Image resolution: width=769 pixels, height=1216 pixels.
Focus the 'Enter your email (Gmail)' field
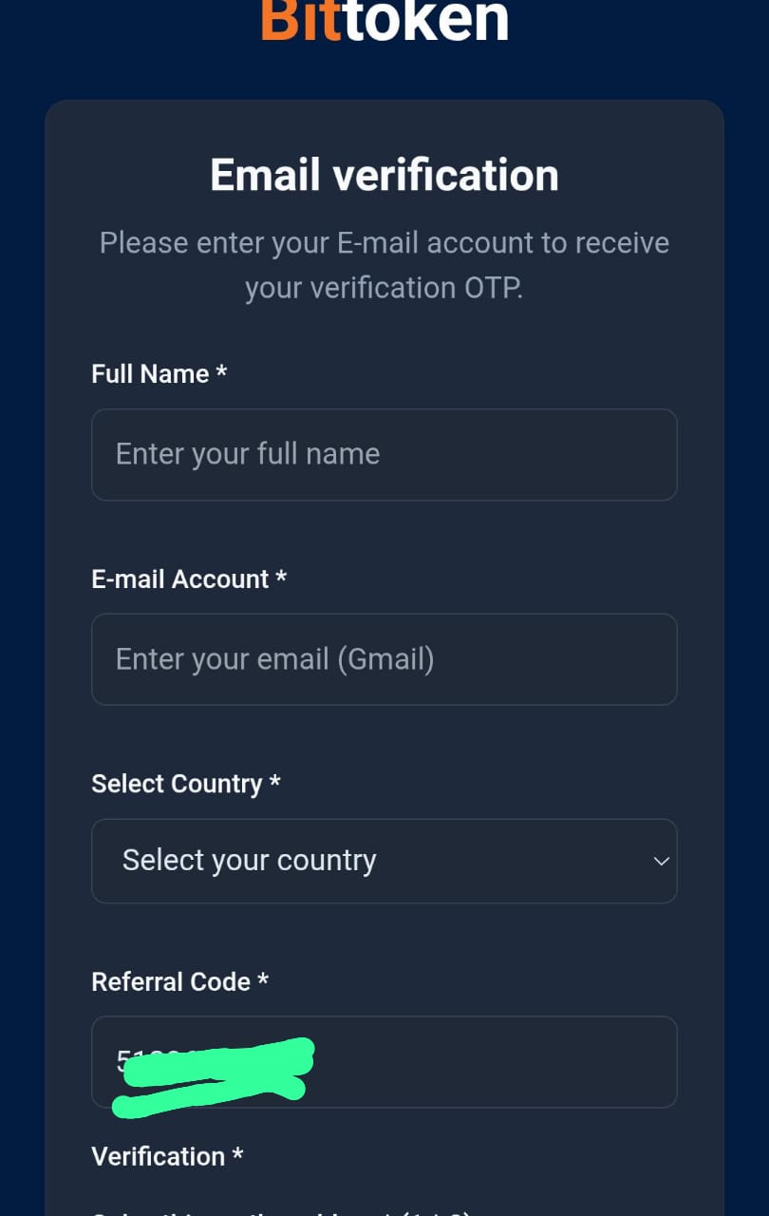384,658
